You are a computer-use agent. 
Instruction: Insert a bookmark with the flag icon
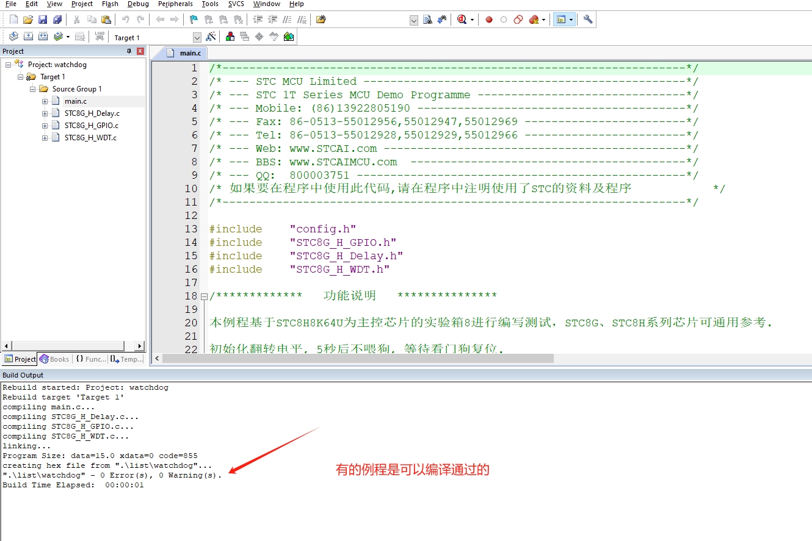194,20
